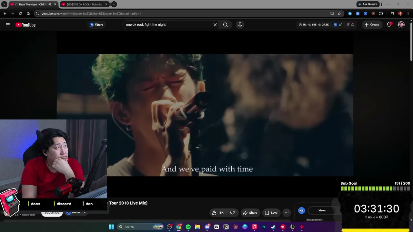Click the YouTube search input field
The height and width of the screenshot is (232, 413).
[168, 25]
